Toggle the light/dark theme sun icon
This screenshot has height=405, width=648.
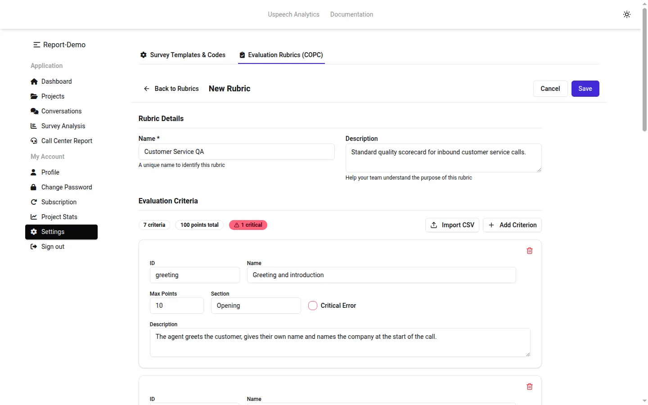627,14
